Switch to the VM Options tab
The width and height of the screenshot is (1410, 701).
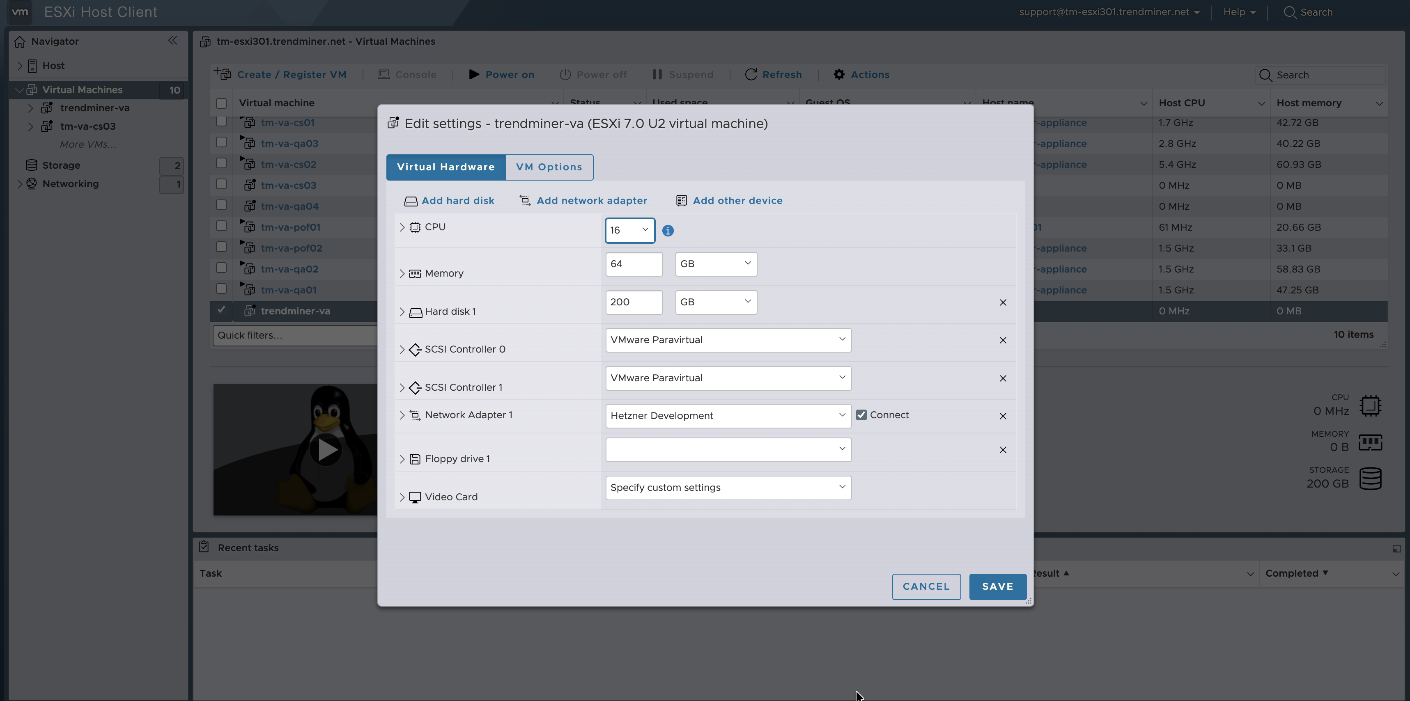[x=549, y=167]
